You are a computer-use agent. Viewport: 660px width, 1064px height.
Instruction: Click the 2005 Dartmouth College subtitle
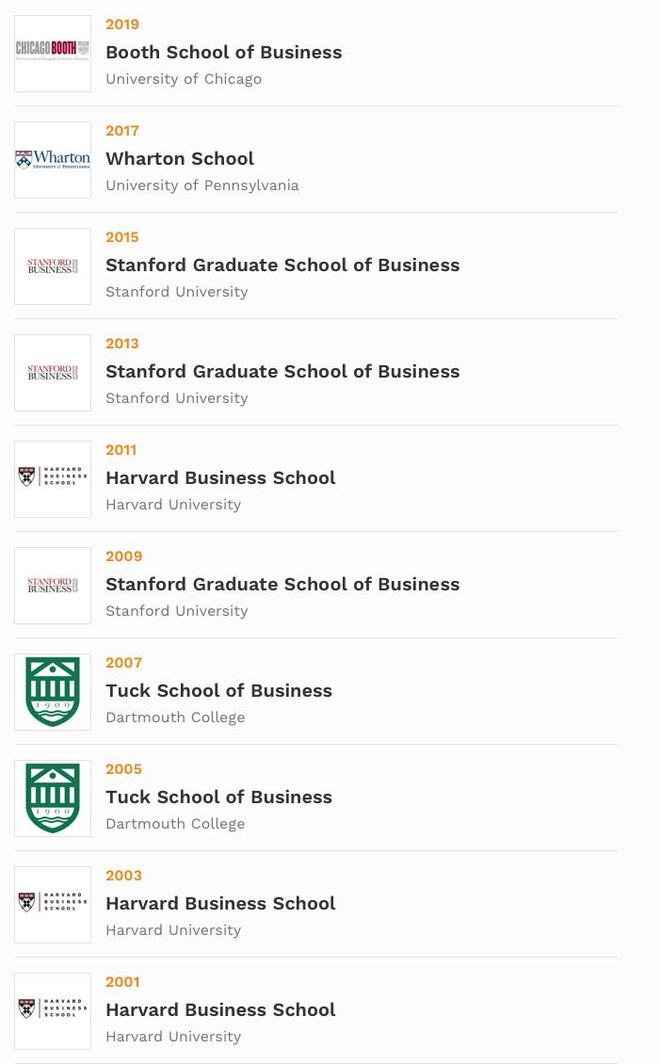click(175, 824)
